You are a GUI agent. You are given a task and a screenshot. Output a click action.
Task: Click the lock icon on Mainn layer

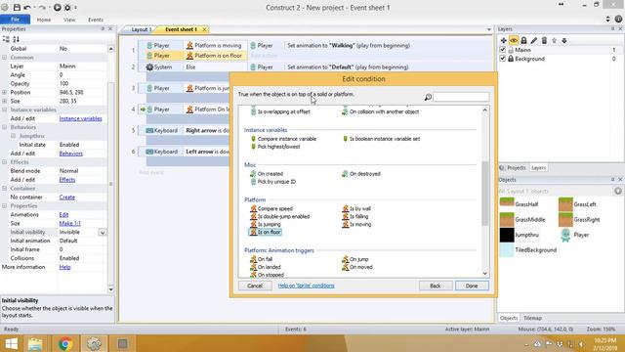tap(511, 50)
